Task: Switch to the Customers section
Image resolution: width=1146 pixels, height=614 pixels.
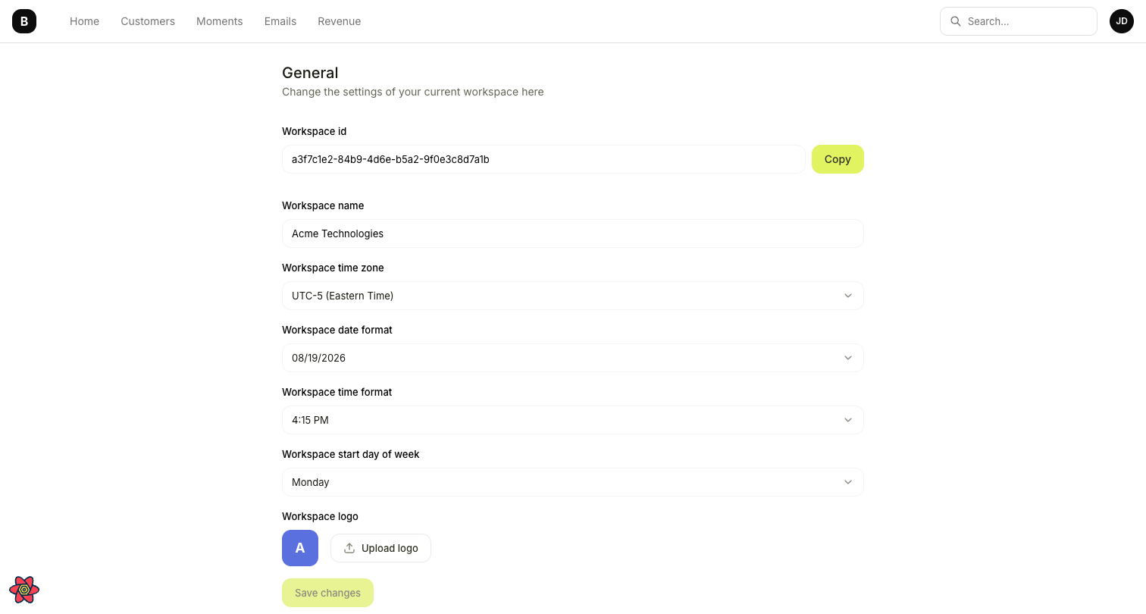Action: [147, 21]
